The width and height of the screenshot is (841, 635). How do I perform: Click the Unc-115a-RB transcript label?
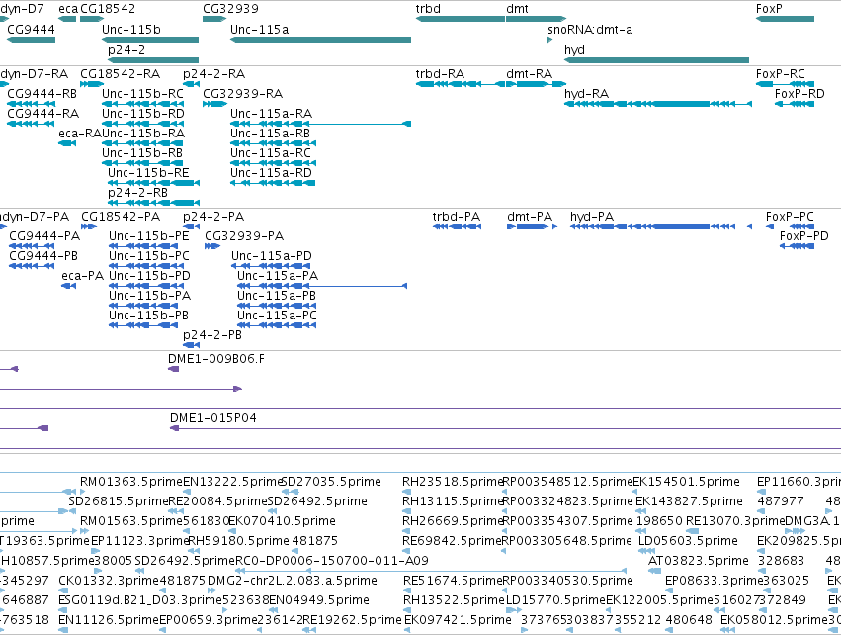point(271,134)
